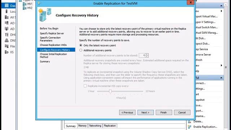This screenshot has height=130, width=231.
Task: Switch to Networking tab in Hyper-V Manager
Action: (95, 126)
